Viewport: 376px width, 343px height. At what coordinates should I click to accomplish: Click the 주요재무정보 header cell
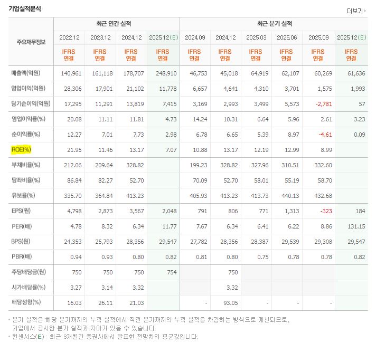pos(31,42)
